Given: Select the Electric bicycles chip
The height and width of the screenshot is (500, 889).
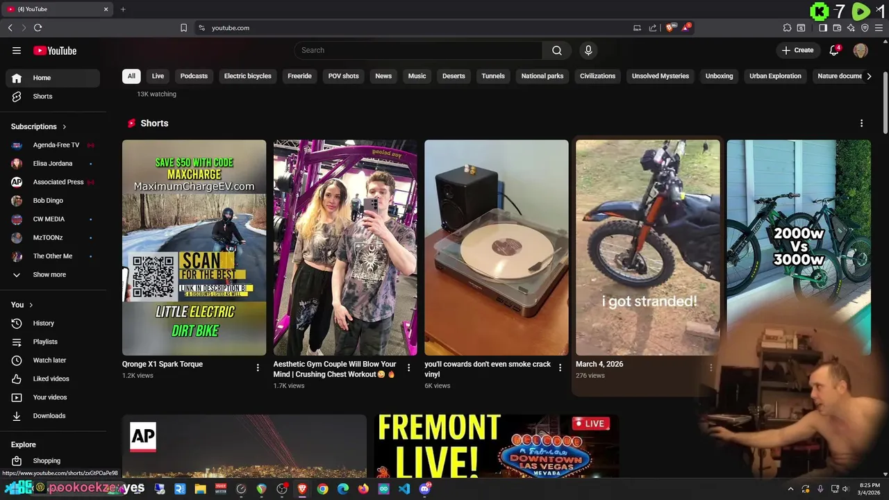Looking at the screenshot, I should (x=248, y=76).
